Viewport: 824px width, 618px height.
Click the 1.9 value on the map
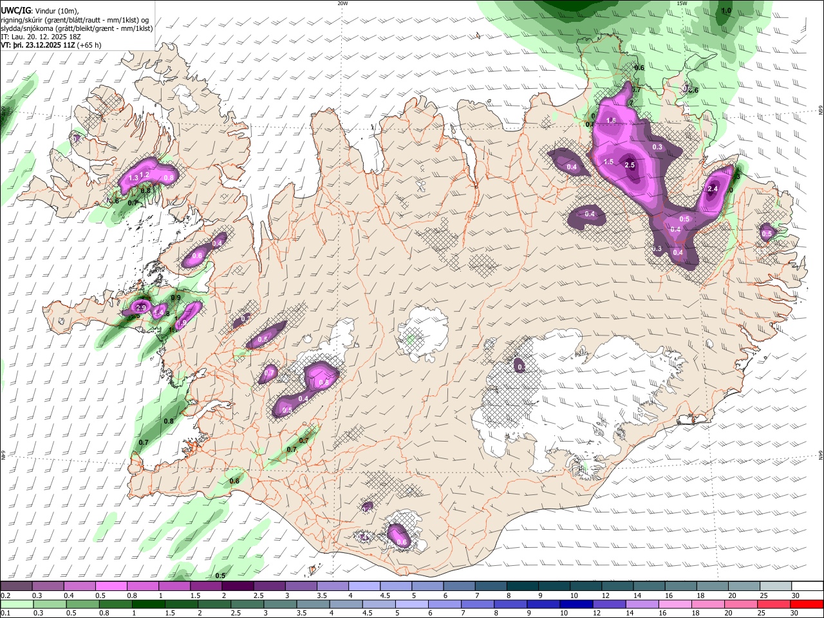tap(181, 323)
